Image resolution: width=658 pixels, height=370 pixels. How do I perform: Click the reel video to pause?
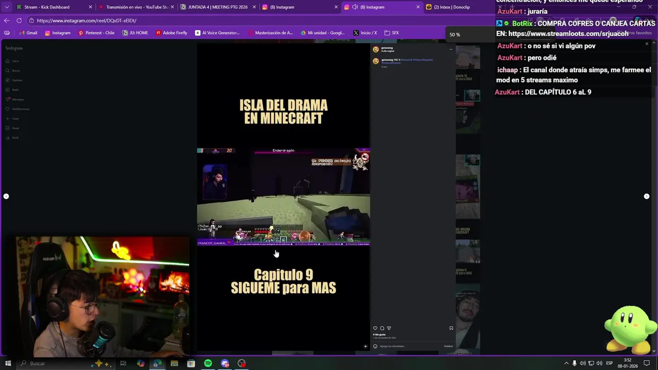283,196
